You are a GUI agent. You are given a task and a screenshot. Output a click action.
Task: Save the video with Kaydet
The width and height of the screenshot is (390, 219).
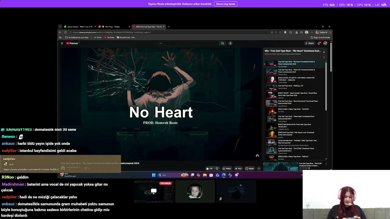(x=250, y=169)
